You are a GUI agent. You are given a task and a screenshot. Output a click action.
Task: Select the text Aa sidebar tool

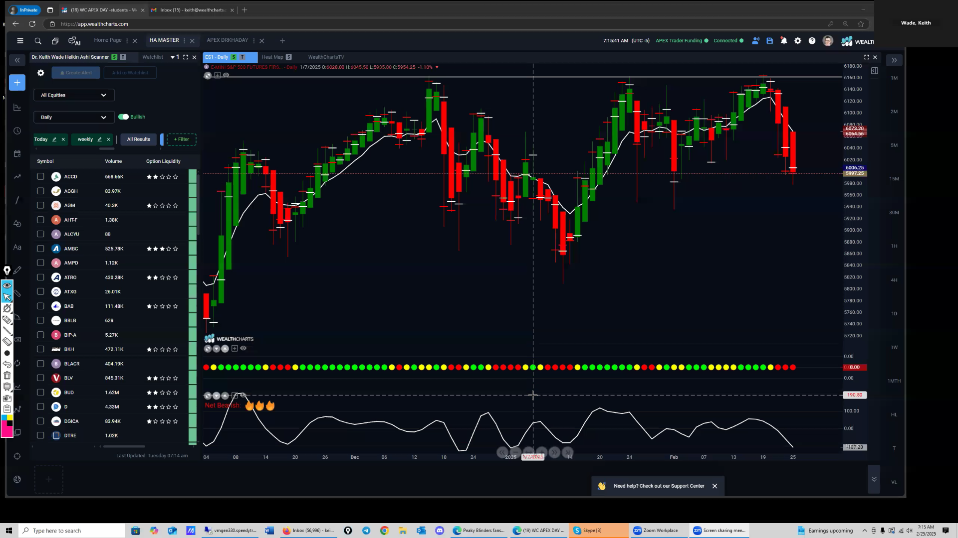(x=17, y=247)
